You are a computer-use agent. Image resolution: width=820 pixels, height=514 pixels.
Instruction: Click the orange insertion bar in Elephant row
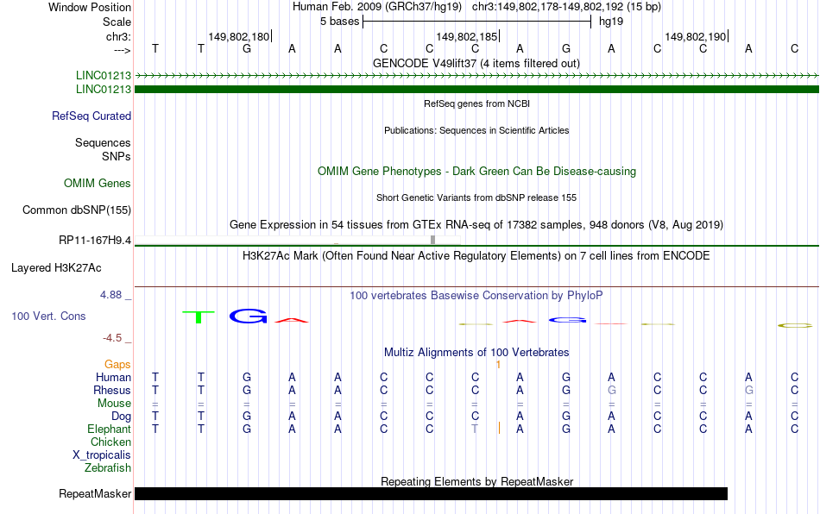499,429
